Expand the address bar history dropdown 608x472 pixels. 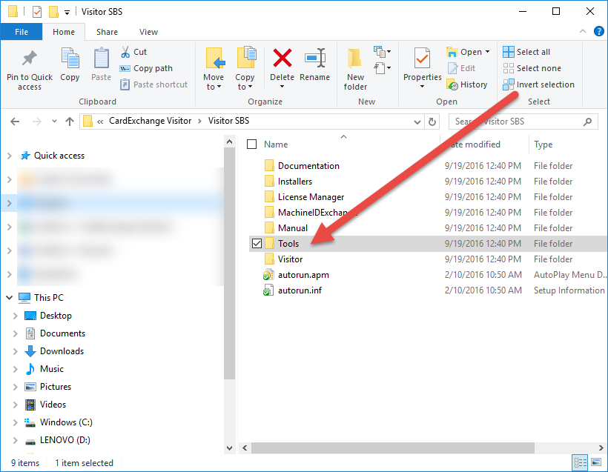tap(417, 122)
